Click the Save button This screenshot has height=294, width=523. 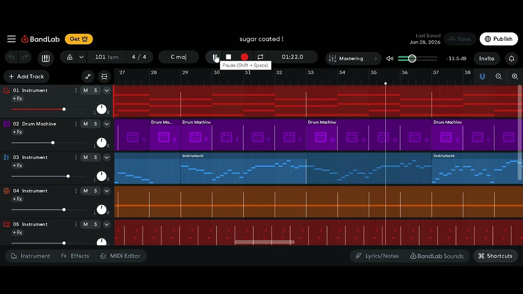[460, 39]
